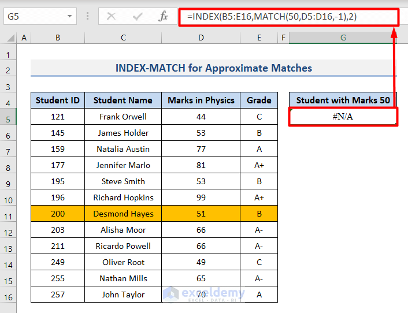The height and width of the screenshot is (313, 408).
Task: Click the Enter checkmark icon in formula bar
Action: tap(138, 16)
